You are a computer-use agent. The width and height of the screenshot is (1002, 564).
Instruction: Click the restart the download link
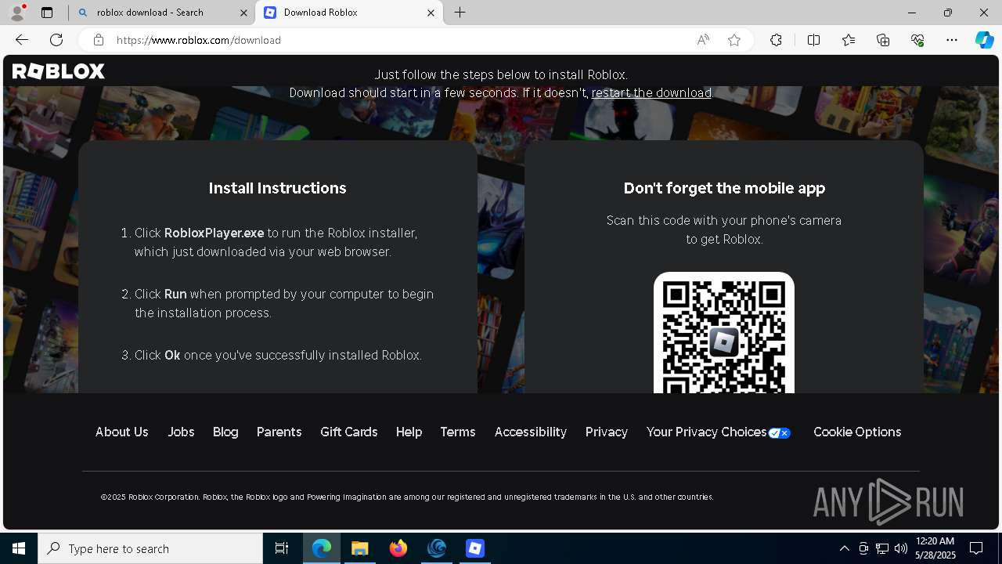coord(651,92)
